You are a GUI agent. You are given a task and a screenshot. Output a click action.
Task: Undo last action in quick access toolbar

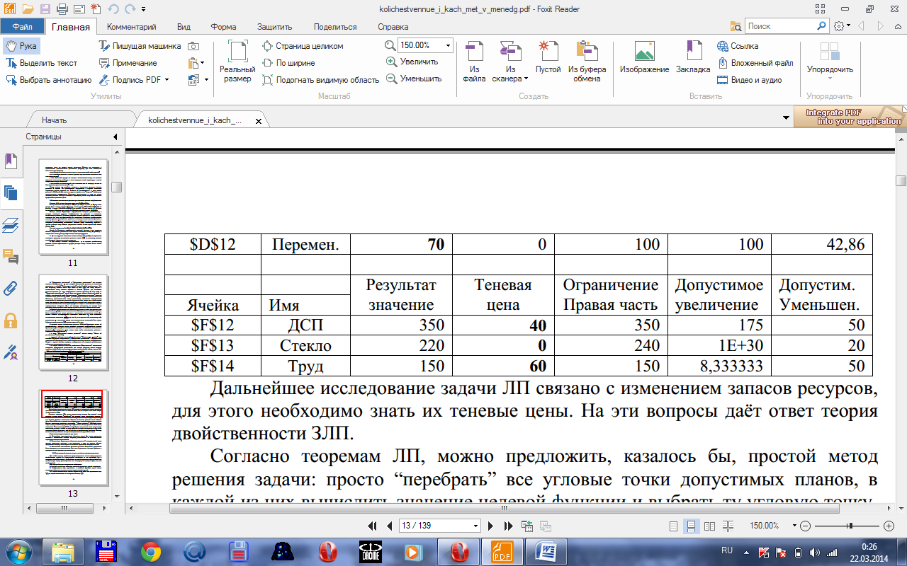pos(112,9)
